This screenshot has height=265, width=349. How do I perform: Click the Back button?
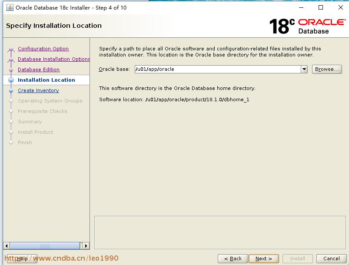pyautogui.click(x=233, y=258)
